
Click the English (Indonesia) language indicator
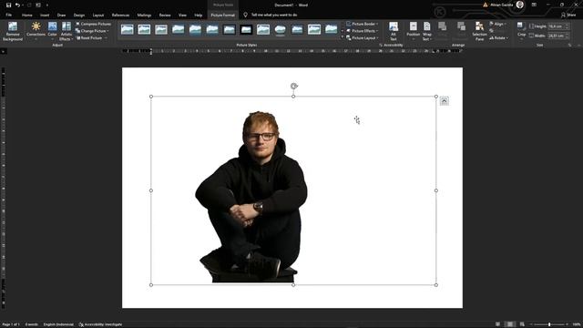(x=58, y=324)
